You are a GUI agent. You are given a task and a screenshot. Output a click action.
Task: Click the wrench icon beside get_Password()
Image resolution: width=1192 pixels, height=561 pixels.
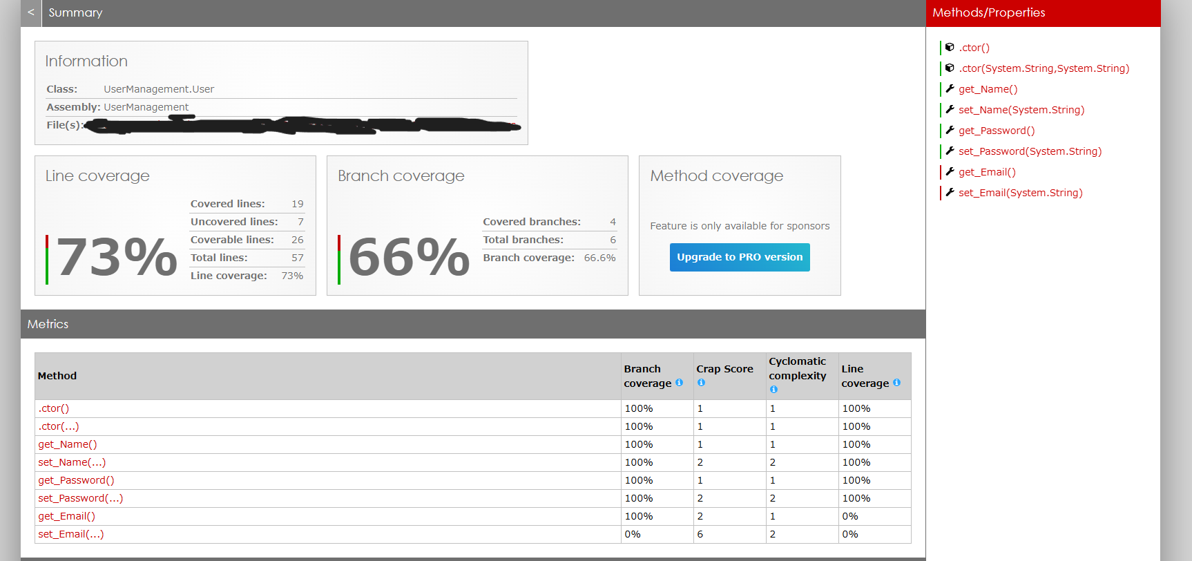pos(950,130)
